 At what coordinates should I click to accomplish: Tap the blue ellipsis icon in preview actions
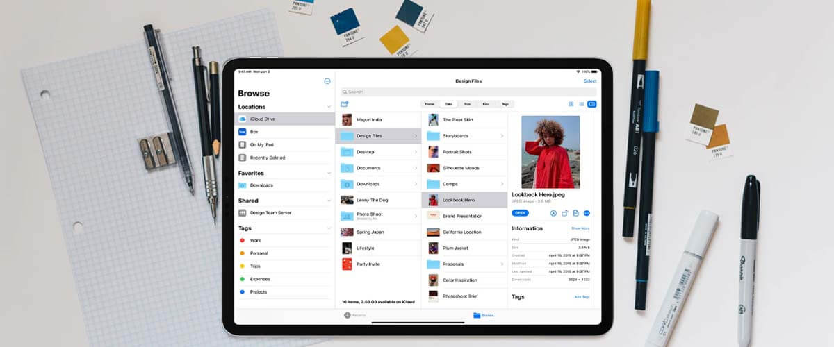[587, 213]
